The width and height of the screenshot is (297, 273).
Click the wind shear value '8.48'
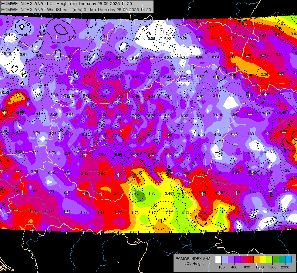(136, 58)
